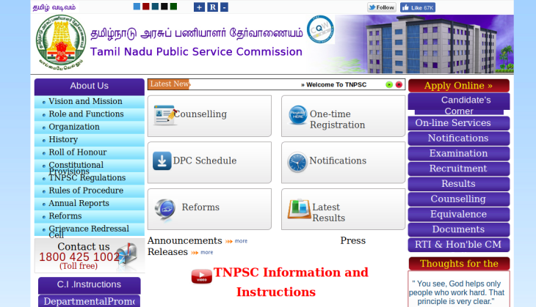Select the black theme swatch
This screenshot has width=536, height=307.
[164, 7]
